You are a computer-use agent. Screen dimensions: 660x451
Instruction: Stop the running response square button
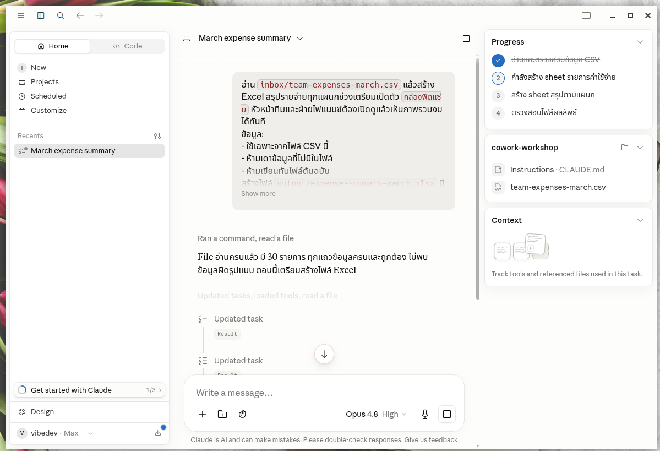[x=447, y=414]
